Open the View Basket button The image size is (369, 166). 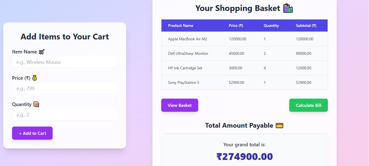180,105
